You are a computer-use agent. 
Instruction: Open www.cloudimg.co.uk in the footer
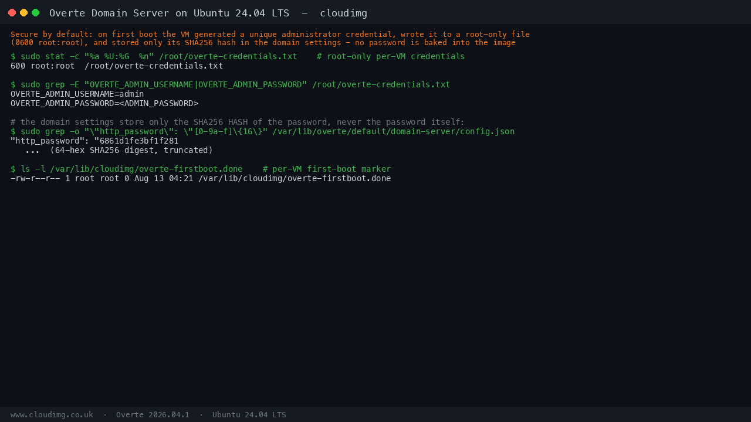click(52, 414)
